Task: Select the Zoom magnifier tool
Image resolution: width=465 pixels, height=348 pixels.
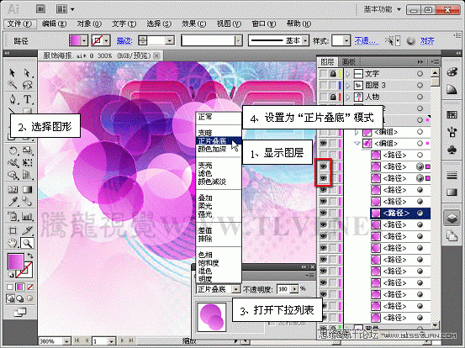Action: pyautogui.click(x=27, y=244)
